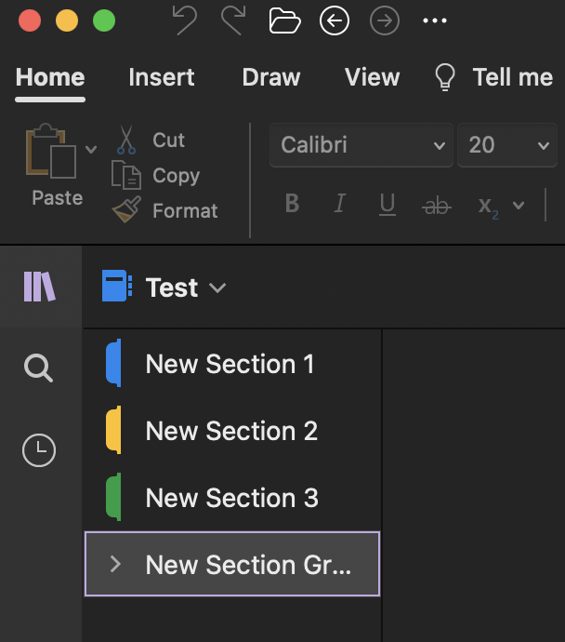Image resolution: width=565 pixels, height=642 pixels.
Task: Click the Format painter brush icon
Action: click(x=126, y=209)
